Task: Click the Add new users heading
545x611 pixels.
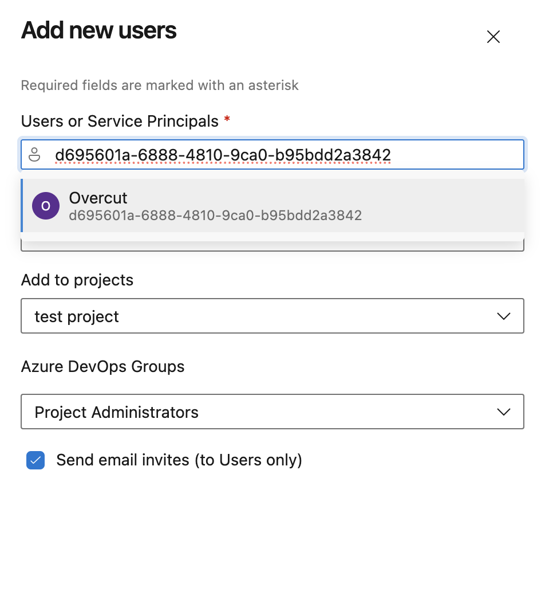Action: (x=99, y=30)
